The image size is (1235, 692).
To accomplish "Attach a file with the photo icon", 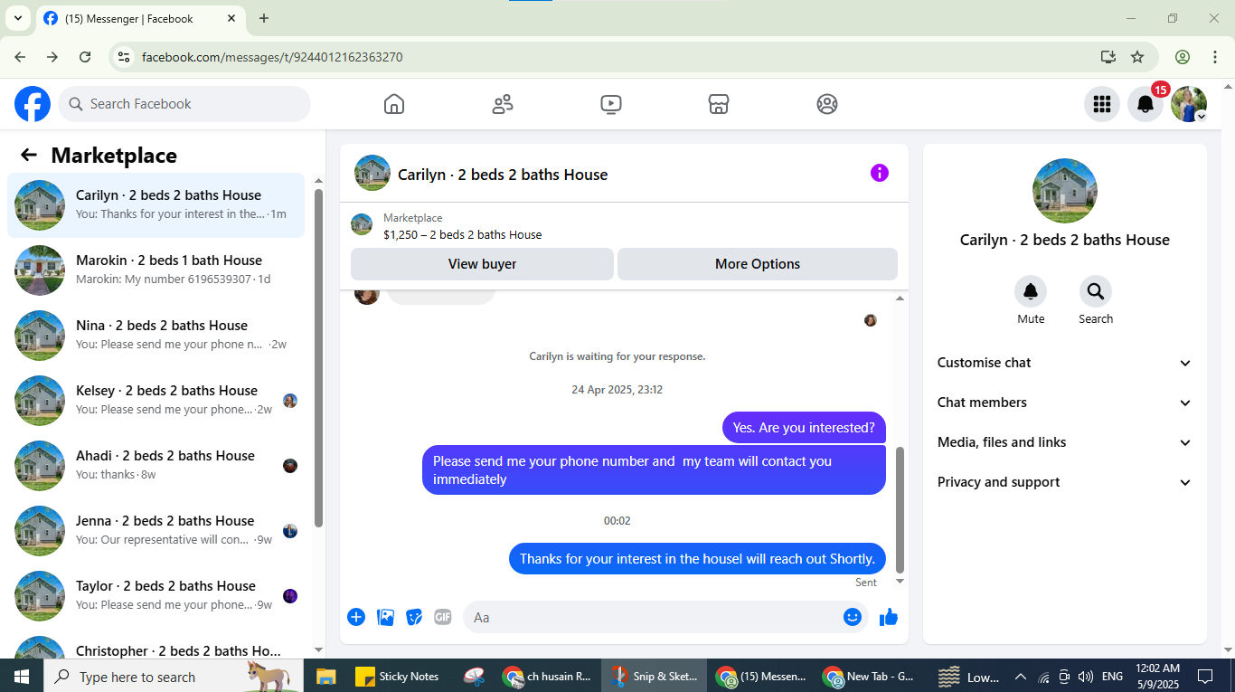I will click(x=385, y=617).
